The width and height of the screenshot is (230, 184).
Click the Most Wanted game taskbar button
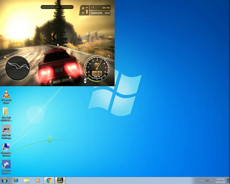tap(60, 180)
